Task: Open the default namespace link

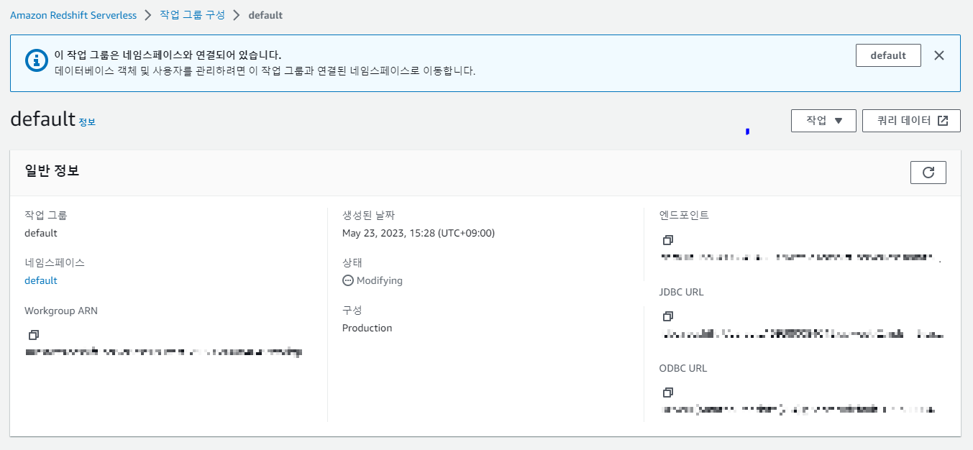Action: click(41, 280)
